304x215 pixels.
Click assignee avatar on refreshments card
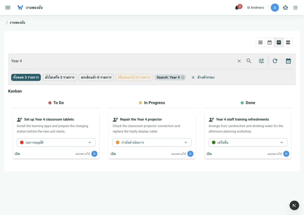286,154
